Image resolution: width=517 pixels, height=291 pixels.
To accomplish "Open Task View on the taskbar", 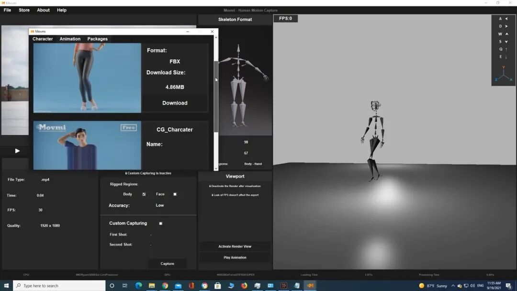I will [x=124, y=285].
